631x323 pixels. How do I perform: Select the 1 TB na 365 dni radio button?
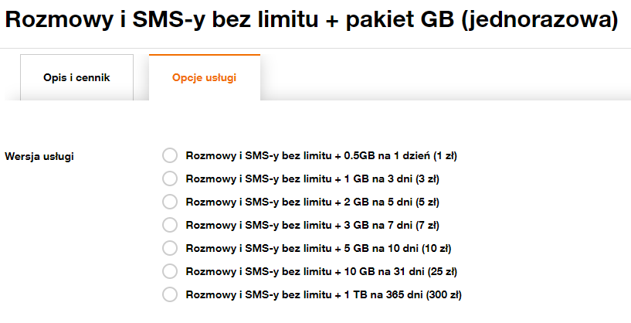tap(170, 294)
